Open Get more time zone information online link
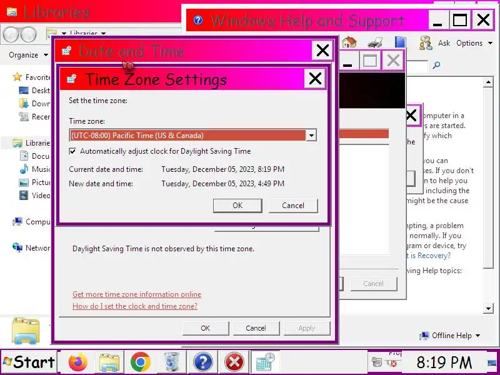 point(137,294)
